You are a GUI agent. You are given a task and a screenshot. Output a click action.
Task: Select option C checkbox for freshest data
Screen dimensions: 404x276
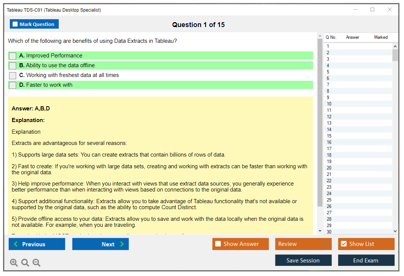pyautogui.click(x=13, y=75)
